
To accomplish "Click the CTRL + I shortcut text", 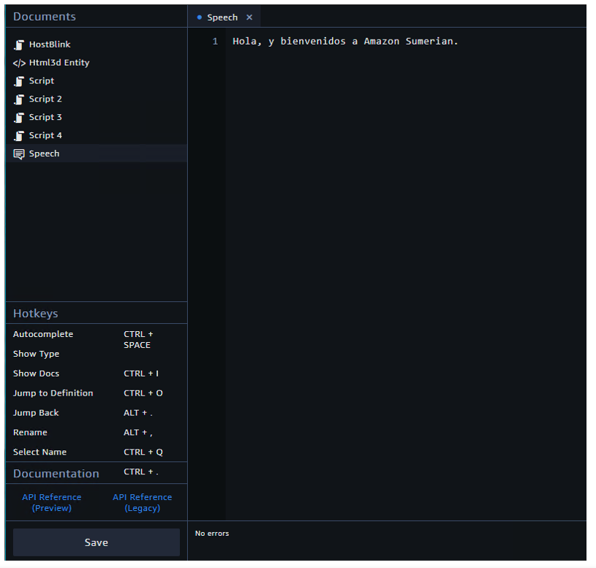I will point(141,374).
